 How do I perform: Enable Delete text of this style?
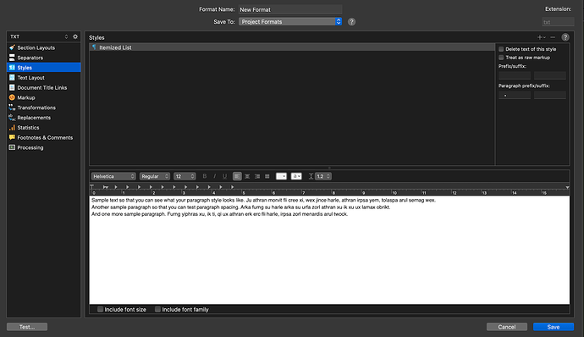(x=501, y=49)
